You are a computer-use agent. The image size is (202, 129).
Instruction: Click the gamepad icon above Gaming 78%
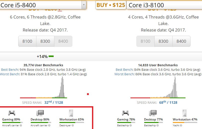(125, 113)
